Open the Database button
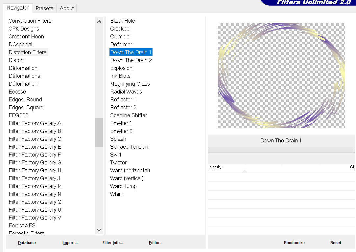 tap(27, 243)
